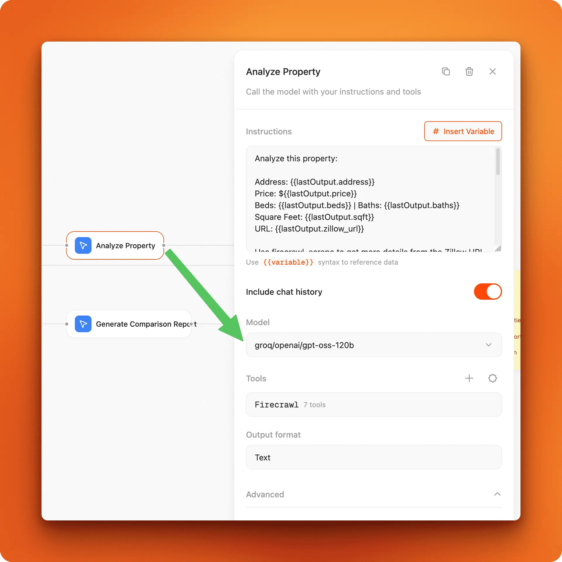Click the Insert Variable button
The height and width of the screenshot is (562, 562).
click(x=463, y=131)
